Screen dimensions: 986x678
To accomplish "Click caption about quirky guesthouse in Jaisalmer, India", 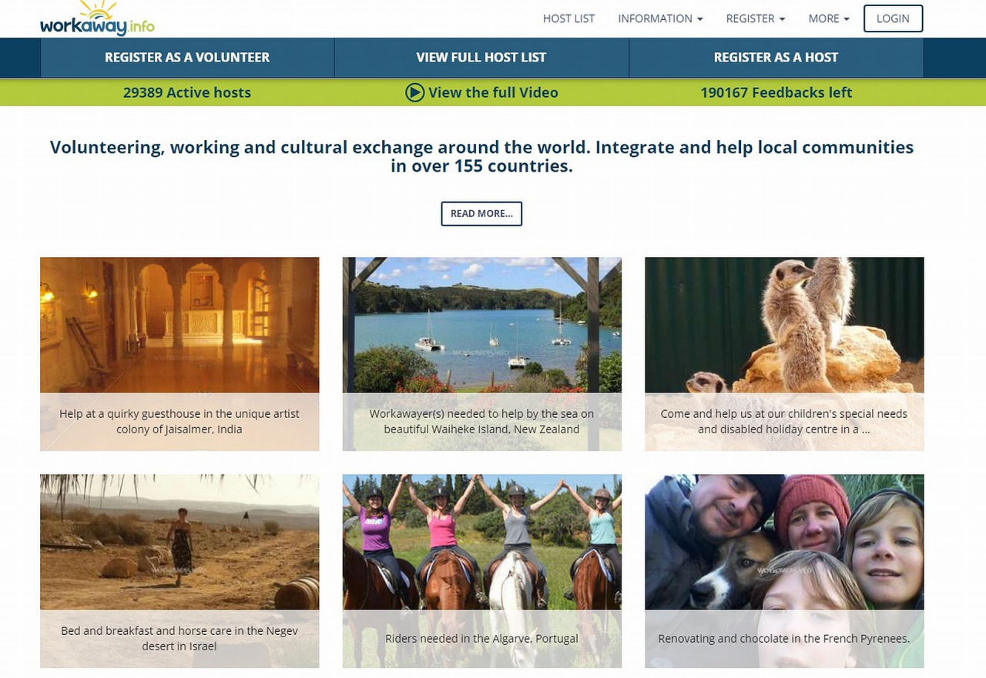I will [179, 422].
